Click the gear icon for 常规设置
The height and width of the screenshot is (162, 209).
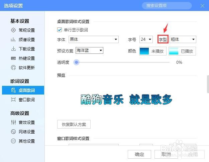[13, 30]
